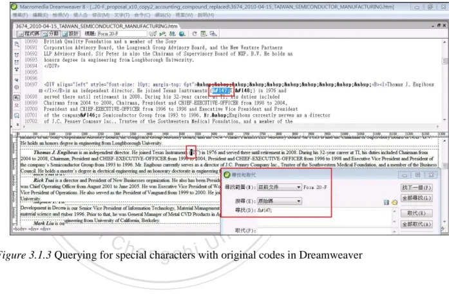Open the 檔案(F) menu
Screen dimensions: 449x307
pos(21,15)
